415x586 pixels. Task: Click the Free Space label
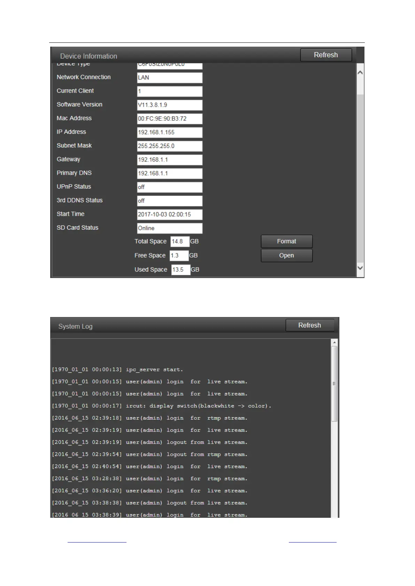tap(150, 255)
